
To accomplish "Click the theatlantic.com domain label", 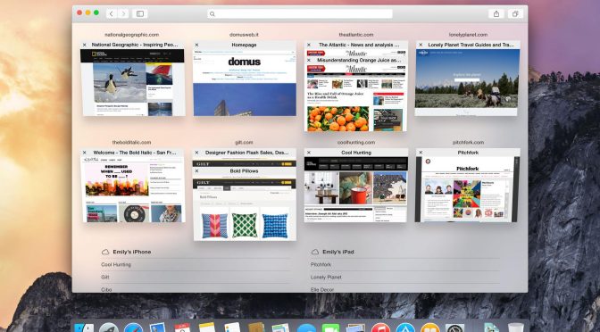I will (x=356, y=35).
